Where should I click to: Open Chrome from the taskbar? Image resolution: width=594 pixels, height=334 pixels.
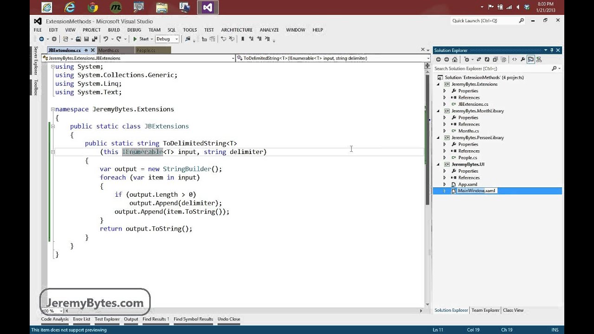coord(93,7)
